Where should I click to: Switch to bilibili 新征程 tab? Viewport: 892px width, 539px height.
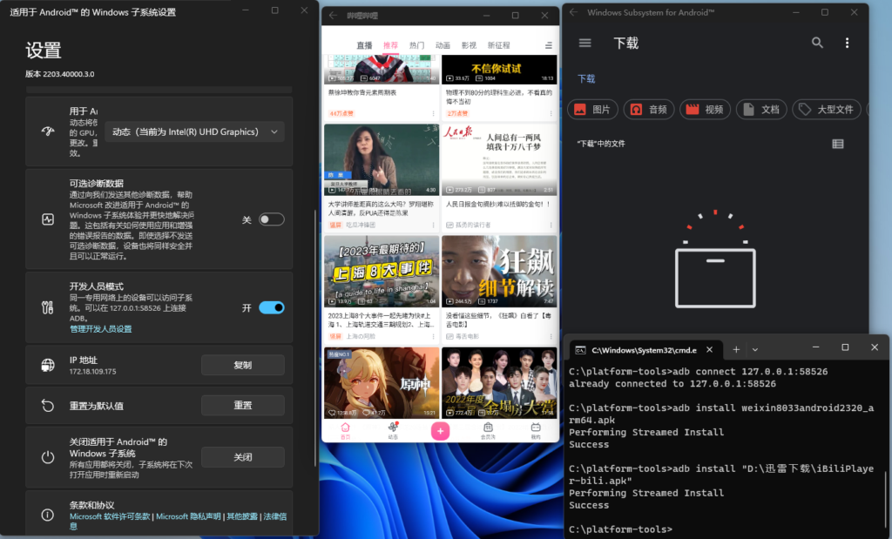click(499, 45)
